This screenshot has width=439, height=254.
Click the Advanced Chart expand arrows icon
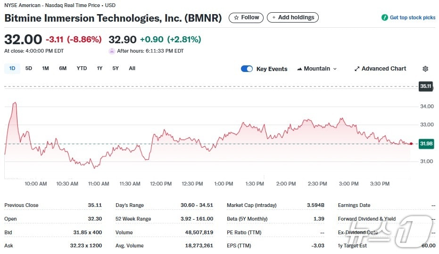(x=357, y=69)
